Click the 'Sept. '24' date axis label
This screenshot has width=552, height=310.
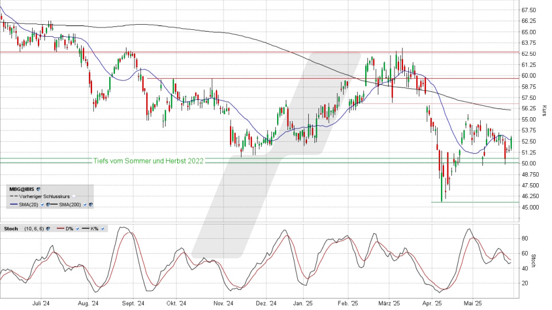(x=132, y=304)
